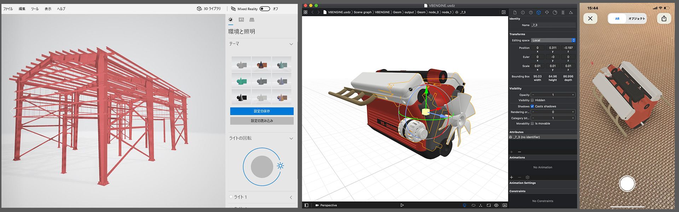The image size is (679, 212).
Task: Toggle the Hidden visibility checkbox
Action: coord(532,100)
